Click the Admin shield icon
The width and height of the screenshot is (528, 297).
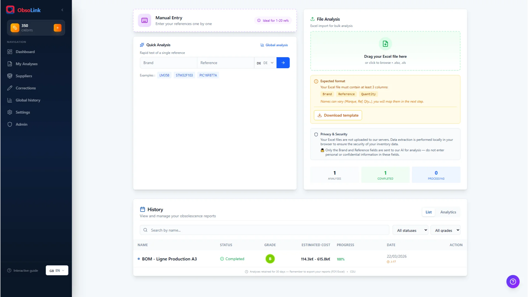(10, 124)
